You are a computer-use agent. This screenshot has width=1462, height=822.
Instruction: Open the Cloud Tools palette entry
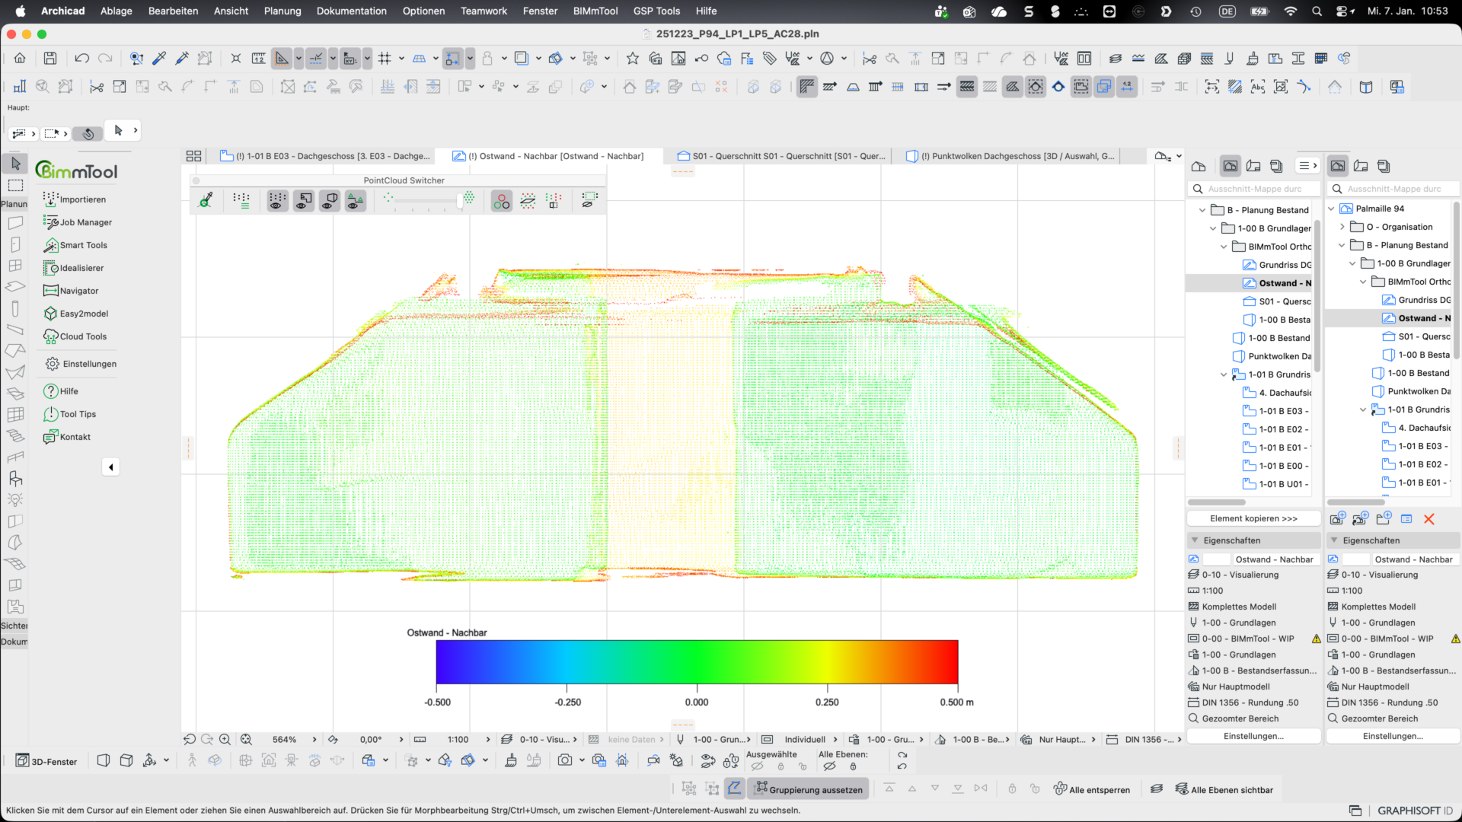pyautogui.click(x=75, y=336)
